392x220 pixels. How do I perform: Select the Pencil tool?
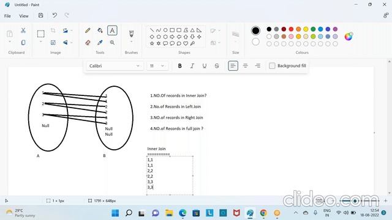(x=88, y=31)
